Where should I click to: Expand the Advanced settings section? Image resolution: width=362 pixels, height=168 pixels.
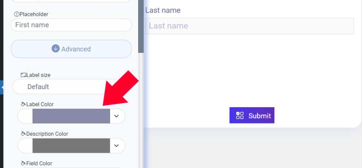[71, 49]
